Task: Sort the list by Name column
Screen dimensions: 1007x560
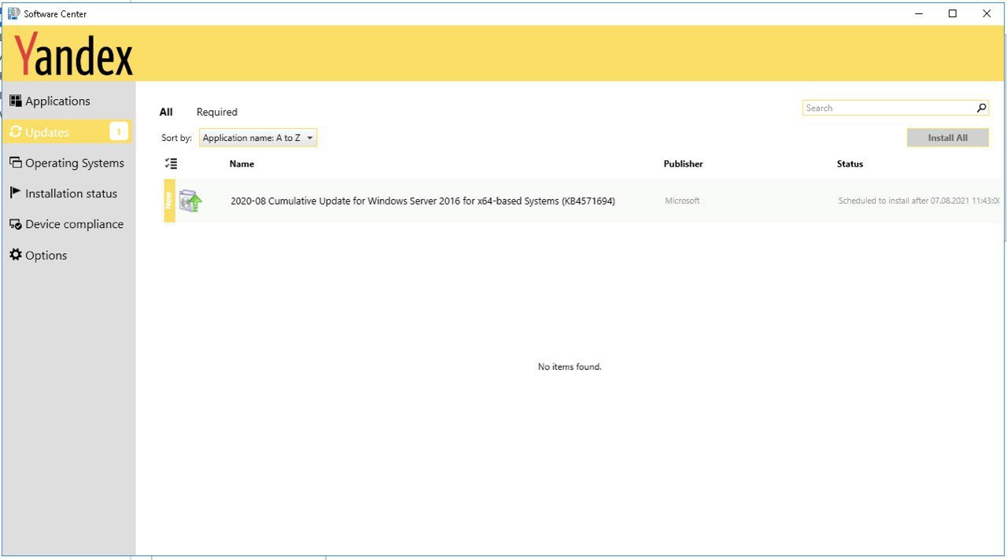Action: tap(242, 164)
